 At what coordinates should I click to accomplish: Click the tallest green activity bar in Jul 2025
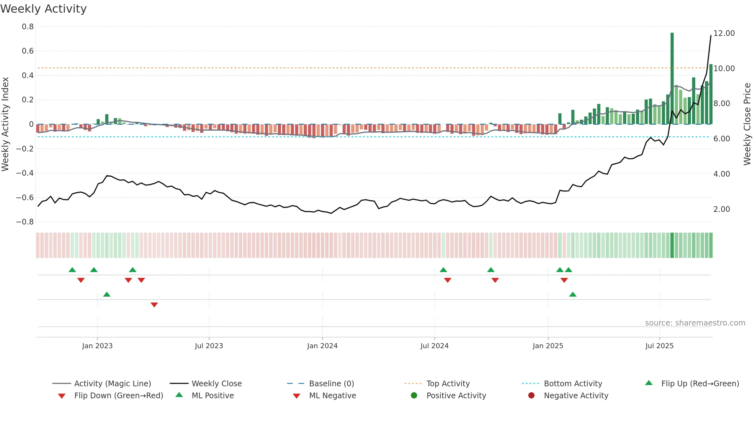tap(672, 78)
